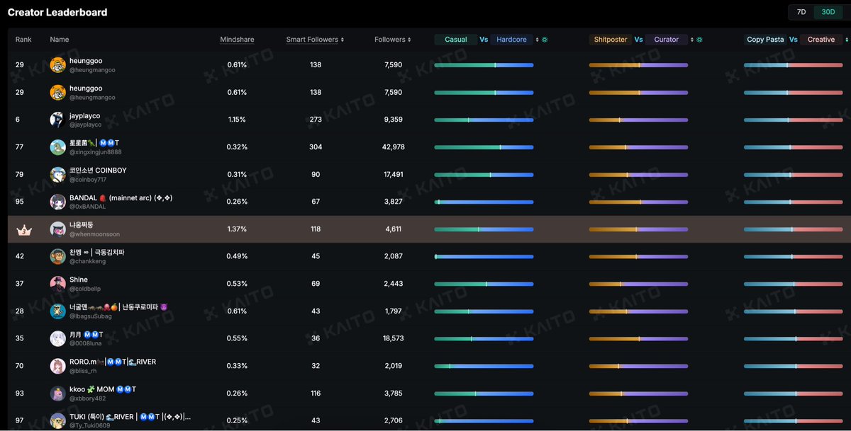Click followers count 42,978
This screenshot has width=851, height=431.
click(393, 147)
